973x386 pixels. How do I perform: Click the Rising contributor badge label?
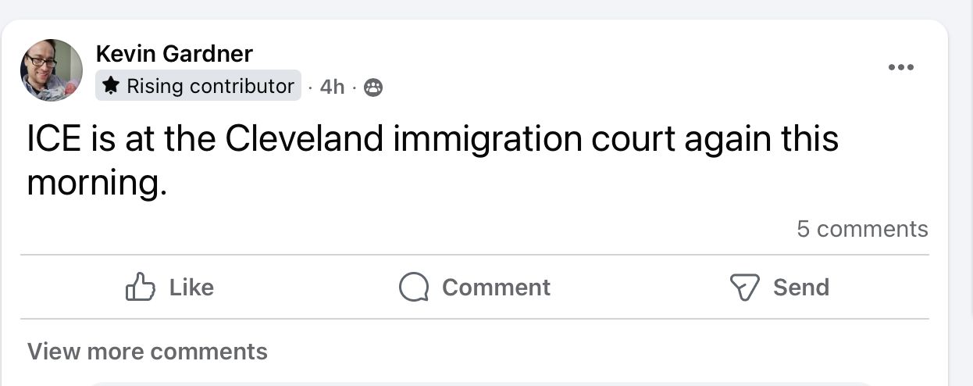point(209,86)
